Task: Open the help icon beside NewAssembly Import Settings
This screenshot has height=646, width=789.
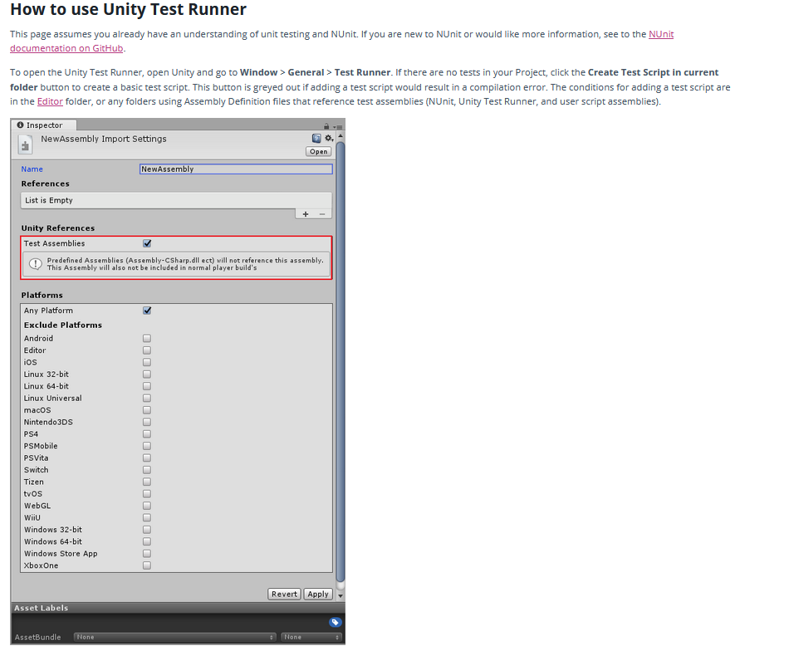Action: click(x=316, y=138)
